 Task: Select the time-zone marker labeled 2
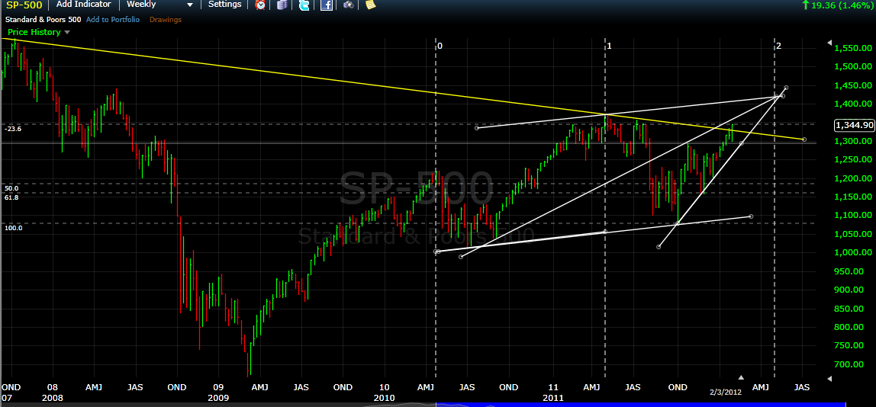[x=778, y=46]
